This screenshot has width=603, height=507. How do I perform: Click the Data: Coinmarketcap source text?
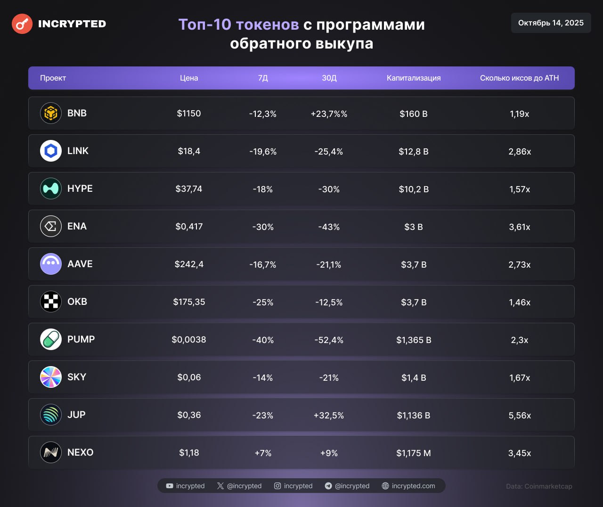539,486
